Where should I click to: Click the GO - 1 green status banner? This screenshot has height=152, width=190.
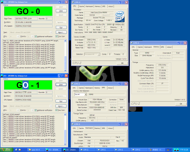click(28, 85)
